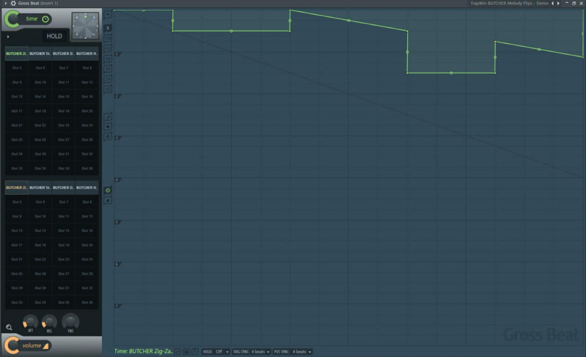Switch to volume envelope with small wedge toggle

tap(108, 200)
